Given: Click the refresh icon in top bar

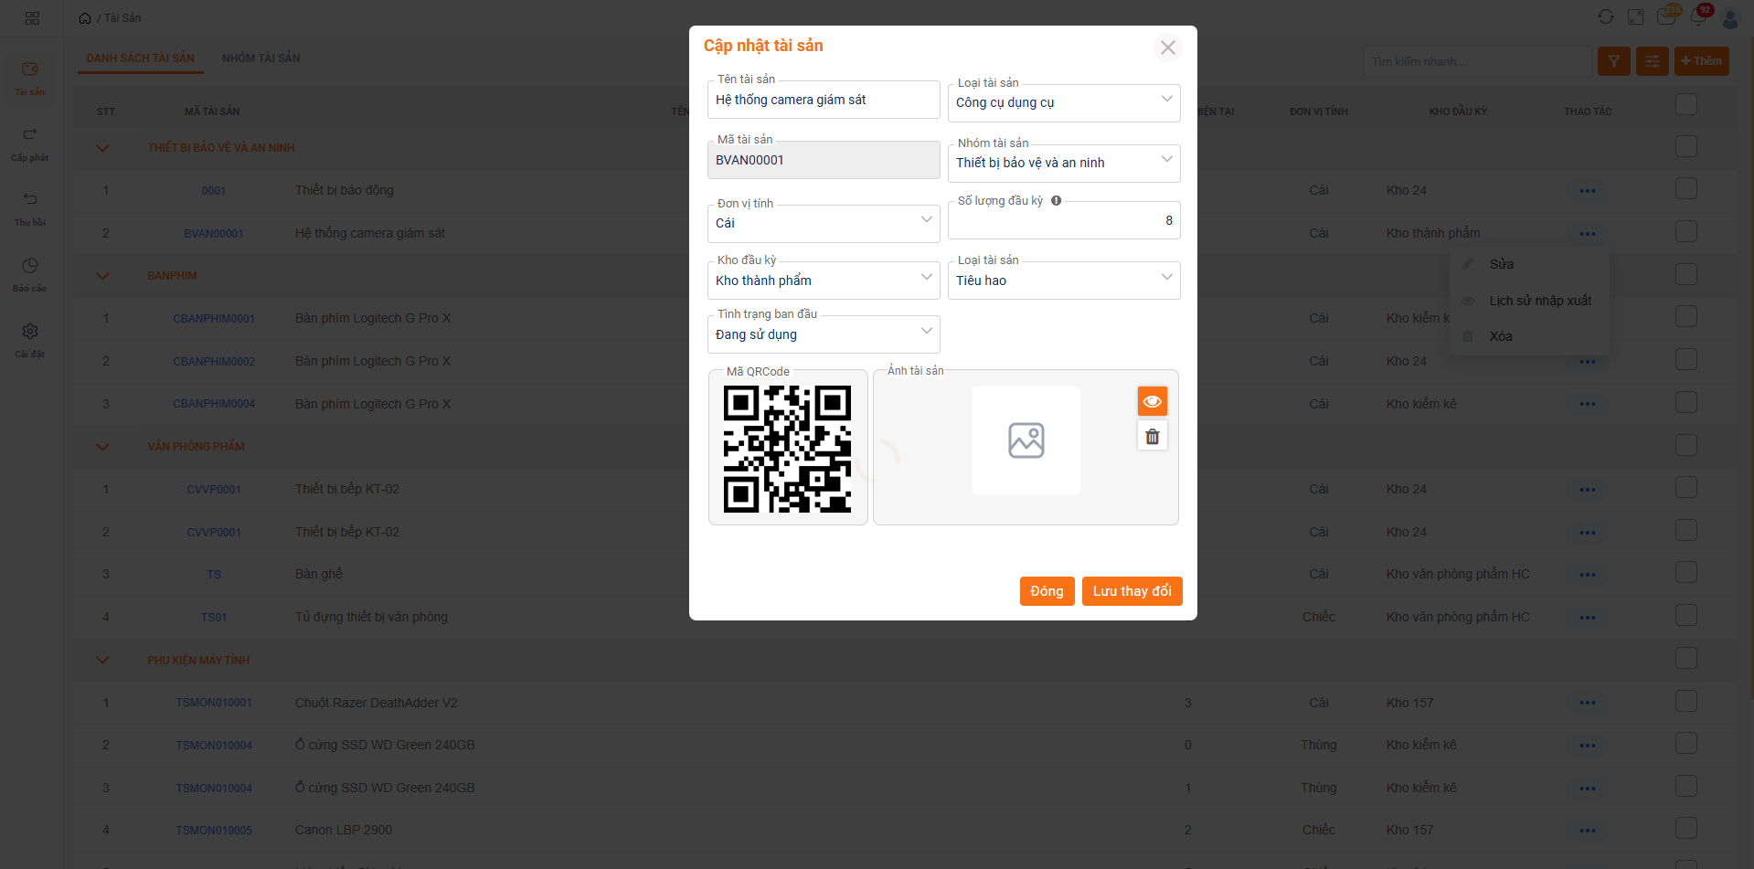Looking at the screenshot, I should tap(1605, 17).
